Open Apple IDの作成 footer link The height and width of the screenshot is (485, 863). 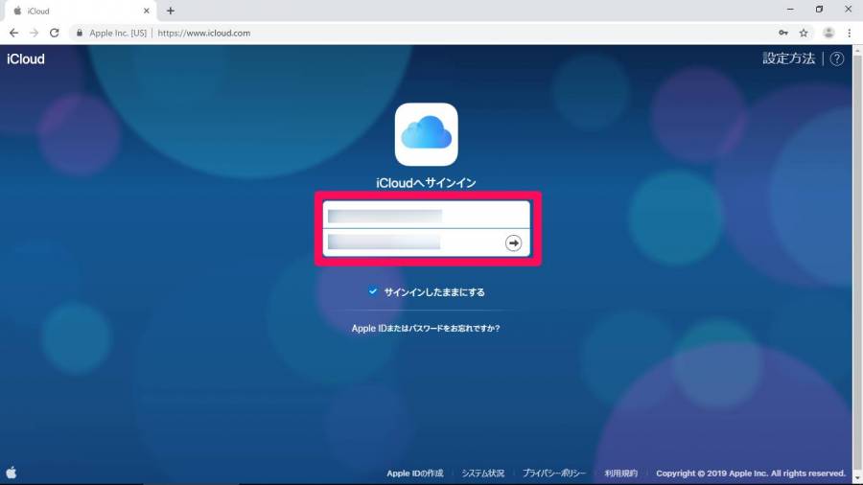[x=414, y=473]
